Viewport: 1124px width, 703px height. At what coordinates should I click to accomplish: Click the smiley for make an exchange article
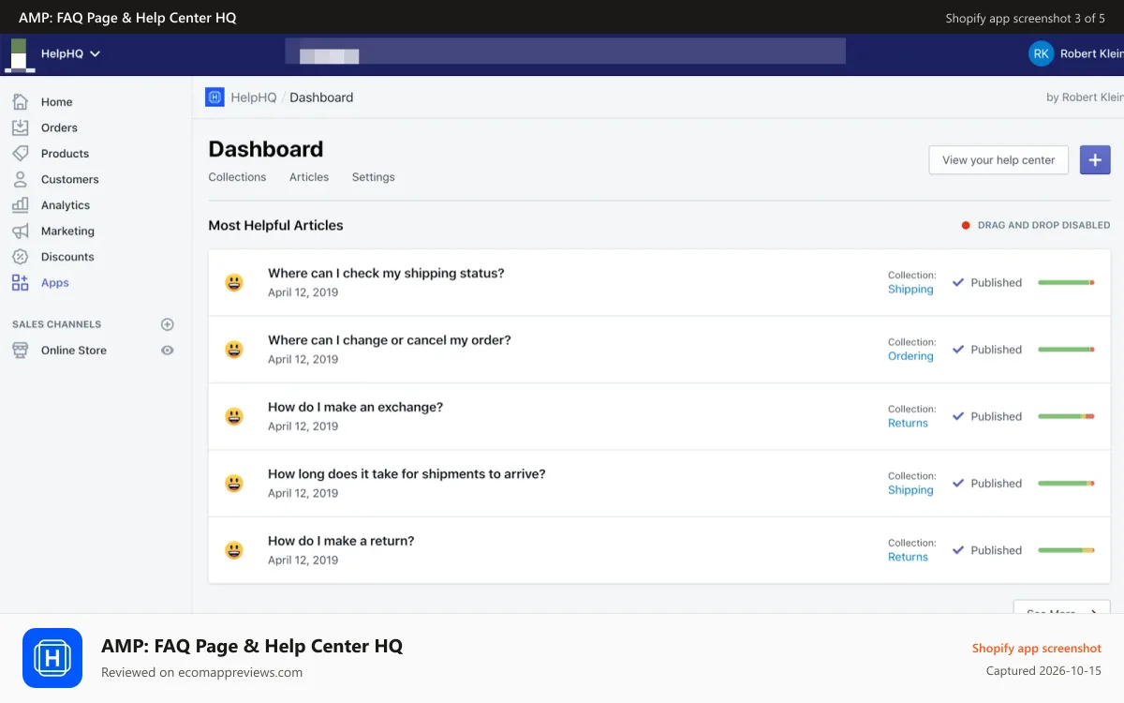(234, 416)
